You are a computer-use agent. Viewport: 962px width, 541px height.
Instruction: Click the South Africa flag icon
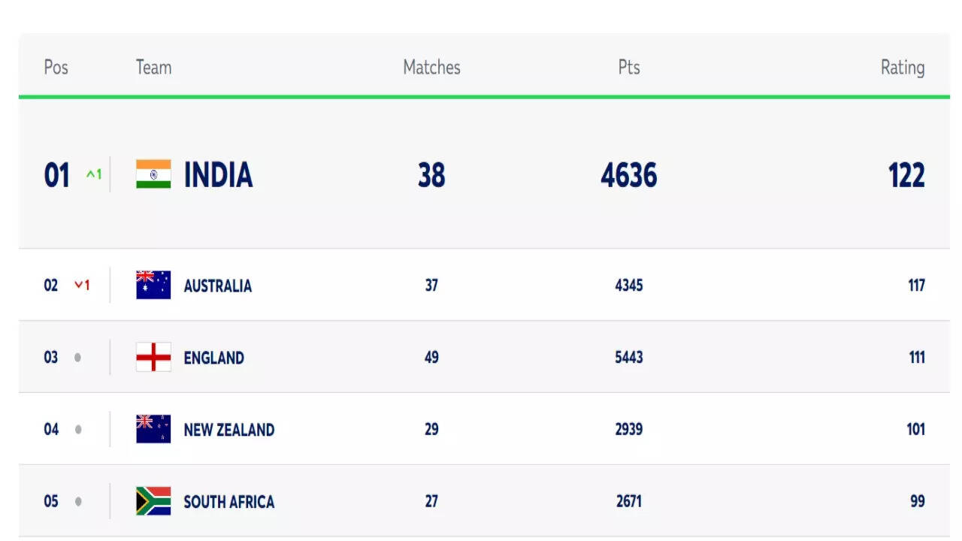click(x=153, y=501)
